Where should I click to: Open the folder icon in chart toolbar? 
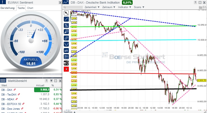(x=200, y=7)
